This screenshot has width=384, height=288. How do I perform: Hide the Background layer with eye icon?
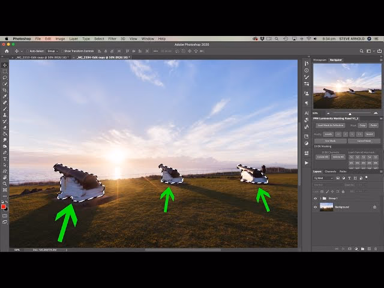pyautogui.click(x=316, y=207)
